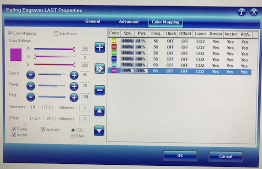Increase Power with plus button
The height and width of the screenshot is (169, 262).
click(x=74, y=86)
